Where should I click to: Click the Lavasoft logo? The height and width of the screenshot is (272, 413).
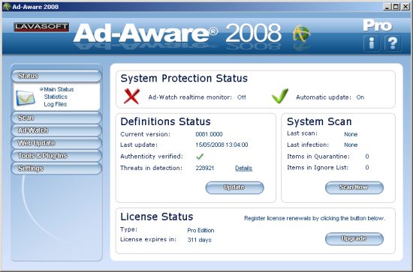click(41, 27)
